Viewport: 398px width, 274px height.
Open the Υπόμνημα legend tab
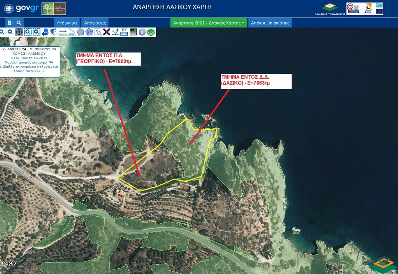tap(67, 23)
